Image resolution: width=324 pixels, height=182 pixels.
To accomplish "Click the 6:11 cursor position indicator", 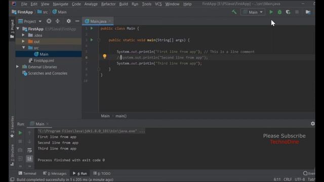I will pyautogui.click(x=277, y=179).
